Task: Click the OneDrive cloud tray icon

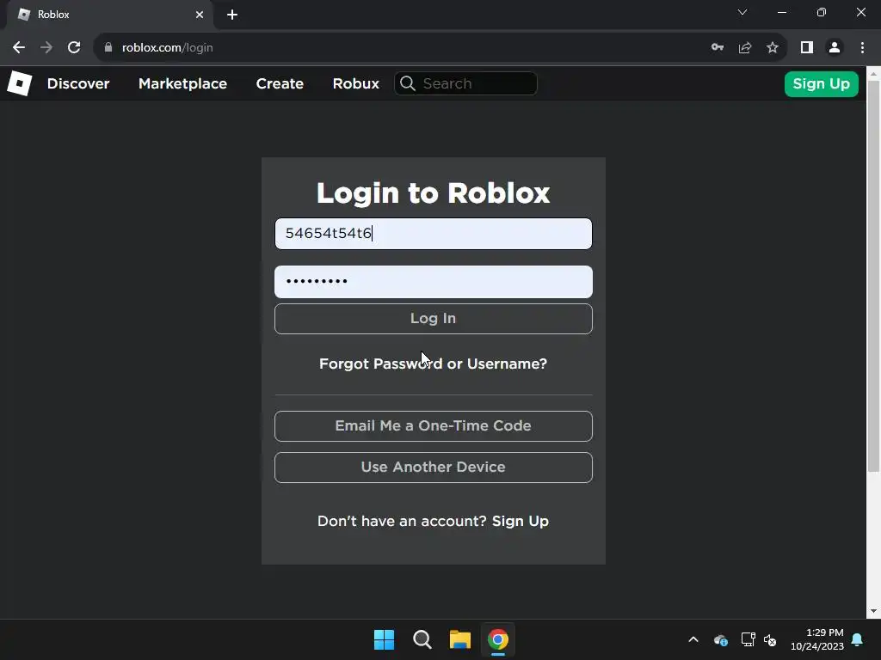Action: point(721,639)
